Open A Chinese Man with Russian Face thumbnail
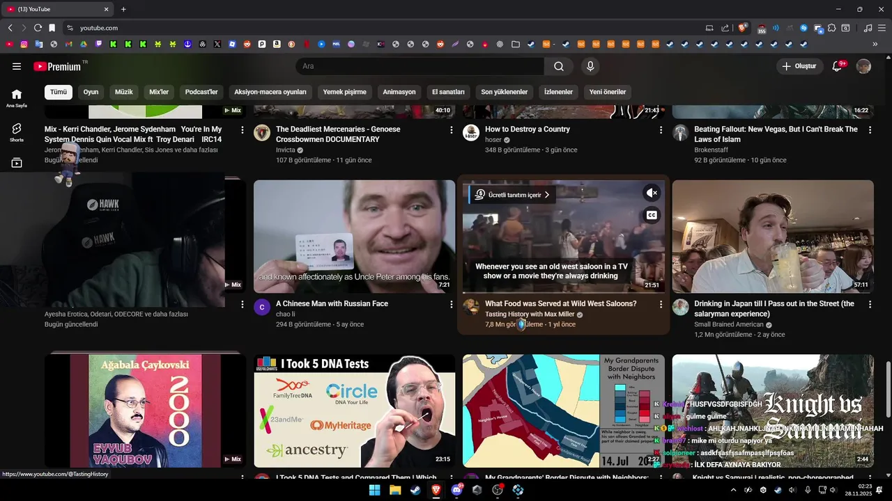The image size is (892, 501). pyautogui.click(x=354, y=237)
